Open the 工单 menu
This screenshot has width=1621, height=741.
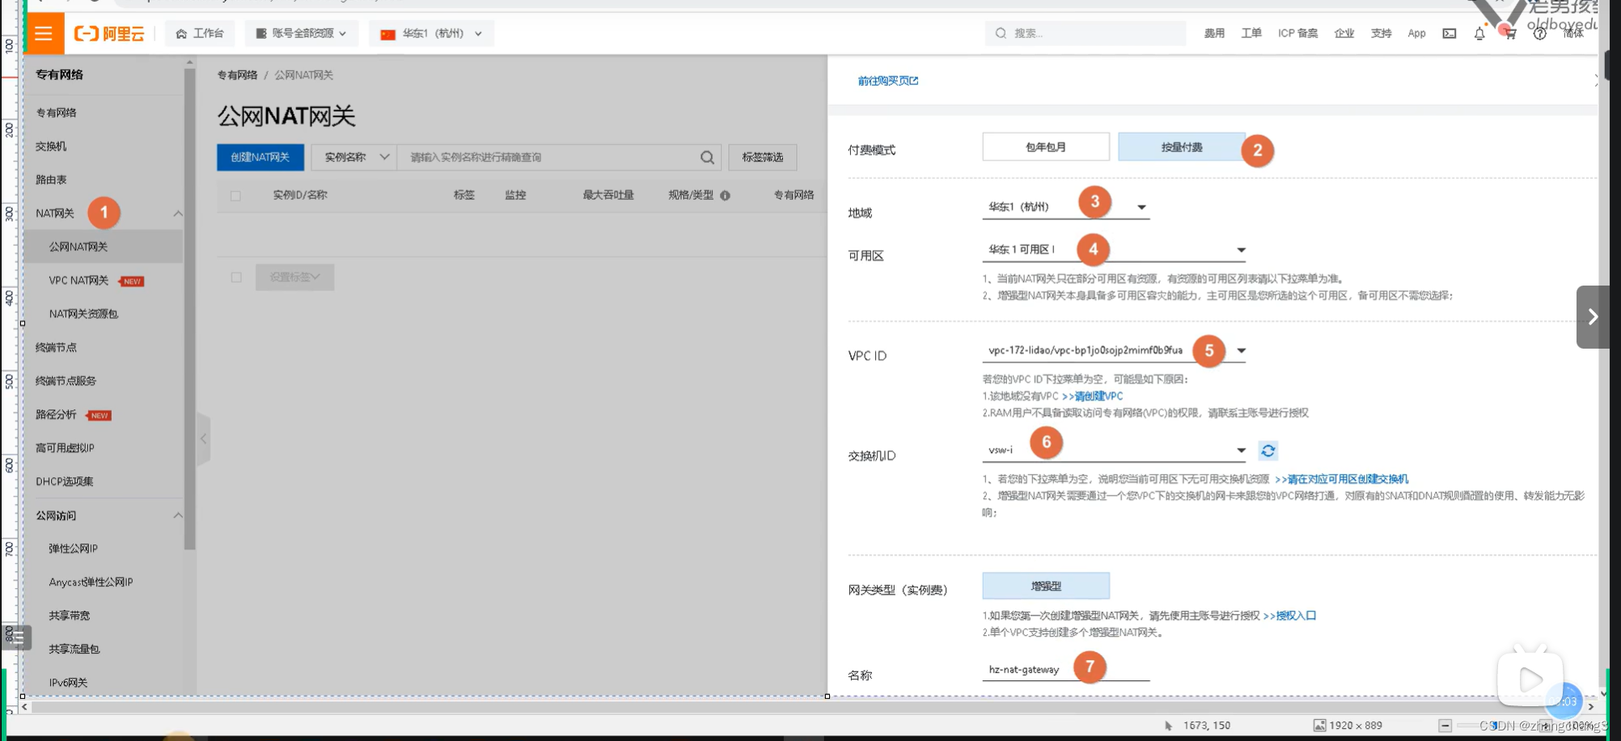point(1251,33)
